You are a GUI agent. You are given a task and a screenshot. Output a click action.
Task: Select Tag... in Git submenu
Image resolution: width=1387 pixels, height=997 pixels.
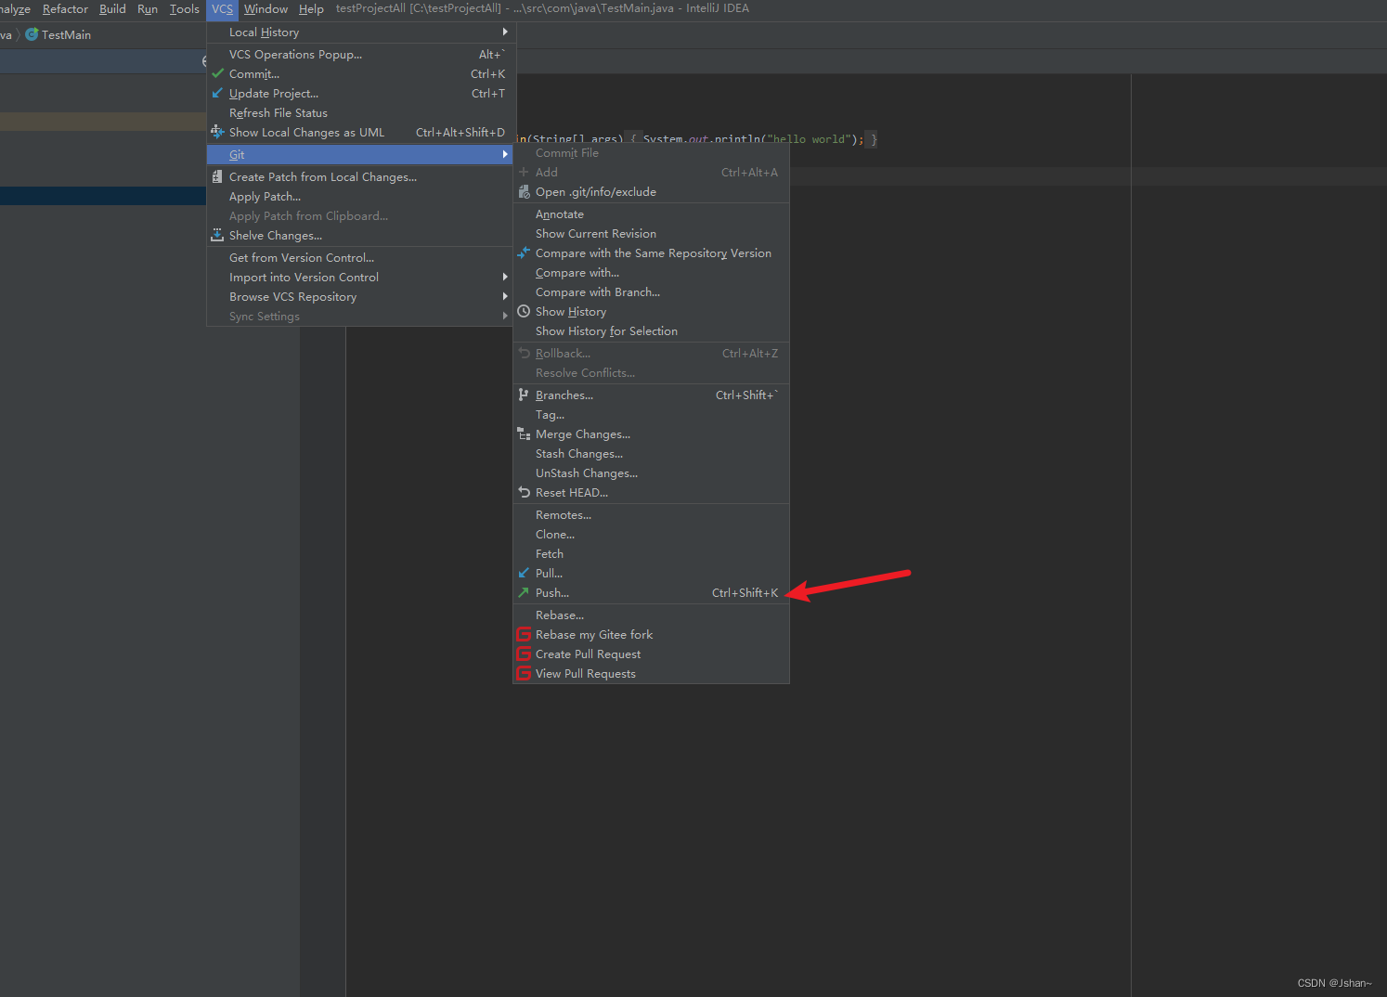tap(651, 414)
